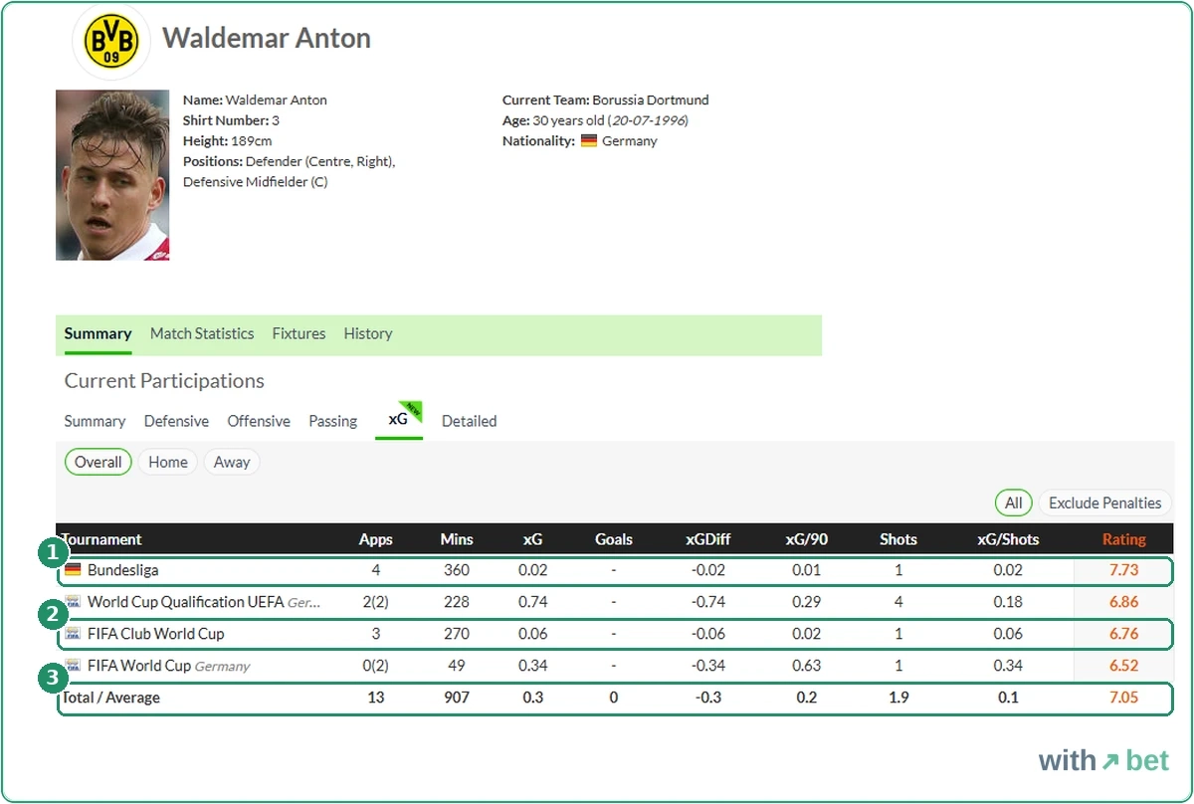
Task: Select the Detailed sub-tab
Action: tap(470, 421)
